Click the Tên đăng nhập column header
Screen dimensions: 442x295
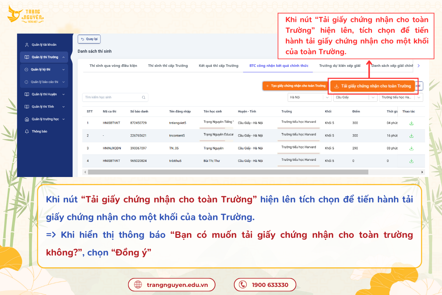coord(180,111)
